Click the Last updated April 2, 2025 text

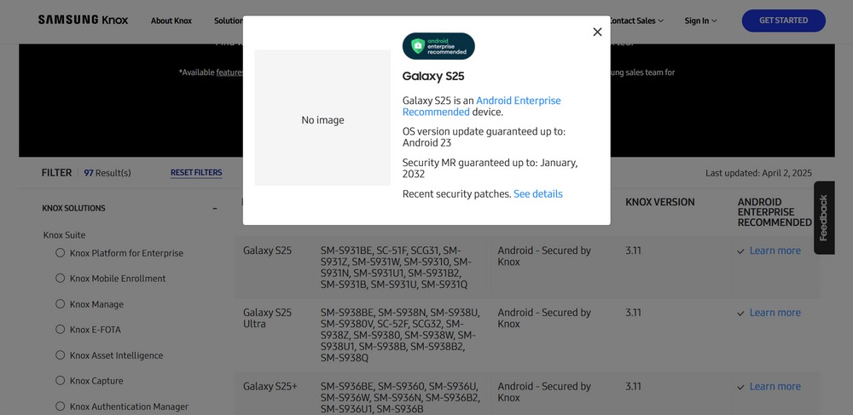(758, 173)
